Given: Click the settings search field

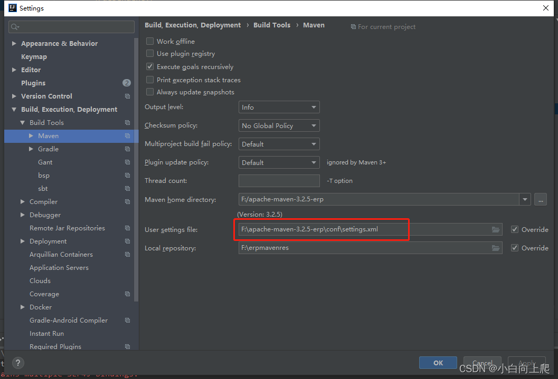Looking at the screenshot, I should click(71, 27).
